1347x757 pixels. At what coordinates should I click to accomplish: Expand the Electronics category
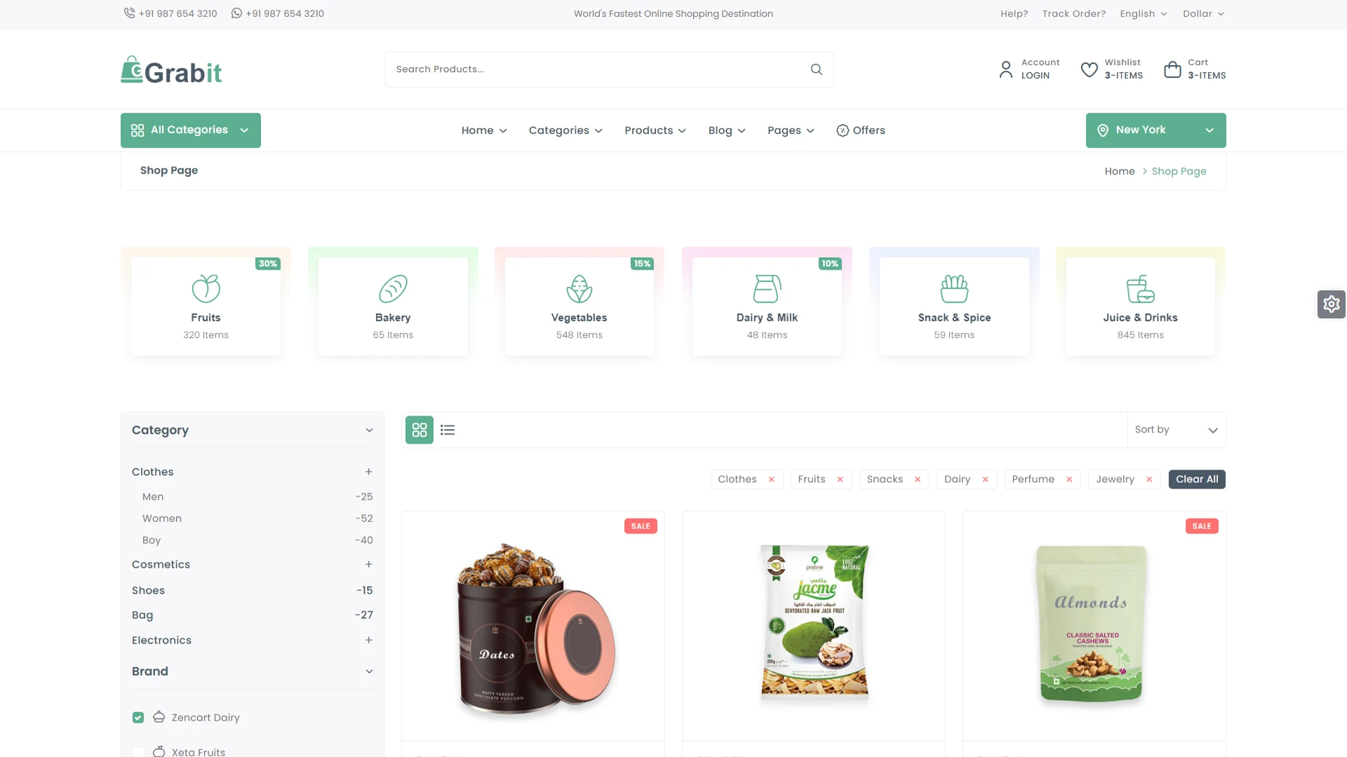[x=368, y=640]
